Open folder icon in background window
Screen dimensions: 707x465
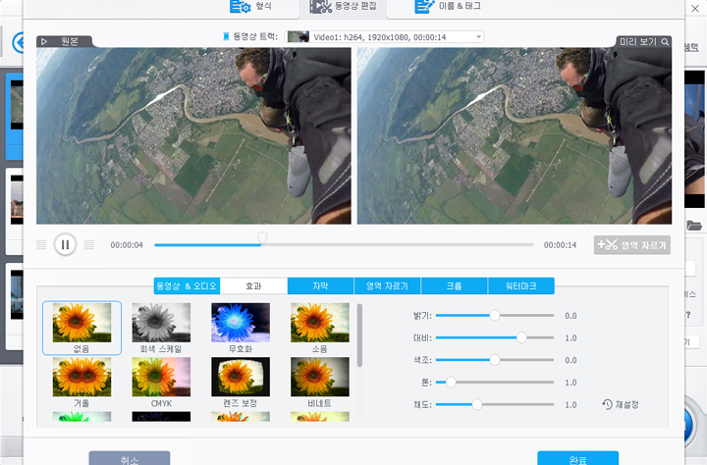pos(694,226)
